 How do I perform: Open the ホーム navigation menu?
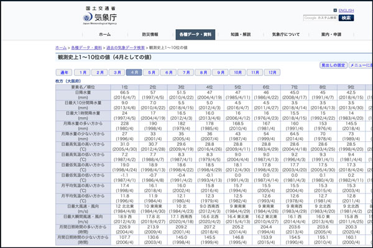tap(105, 35)
